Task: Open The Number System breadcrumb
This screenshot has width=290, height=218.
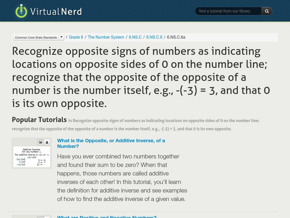Action: pyautogui.click(x=106, y=37)
